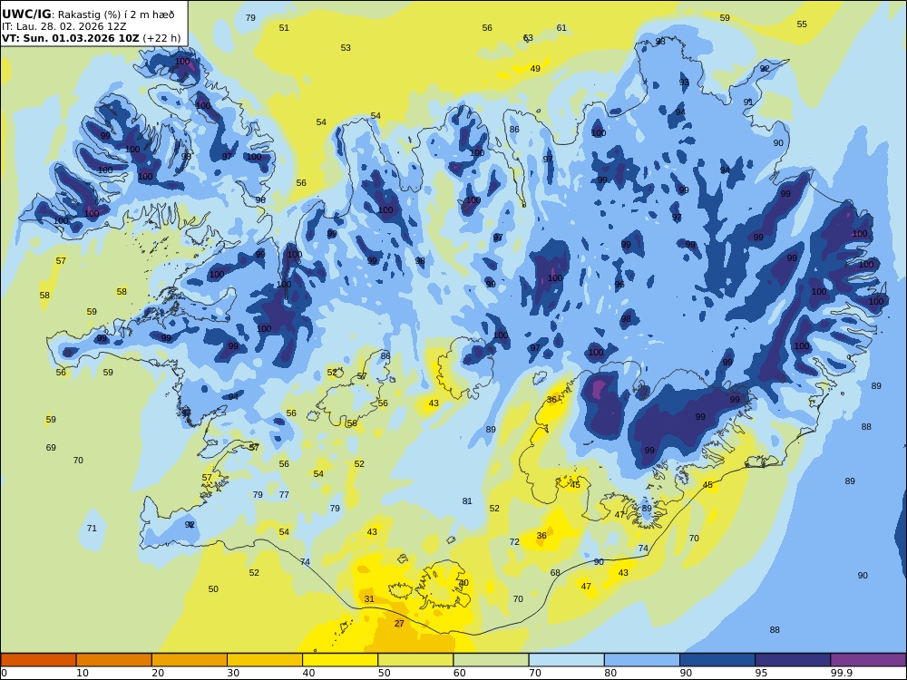Click the legend tick label '99.9'
Screen dimensions: 907x680
click(841, 673)
